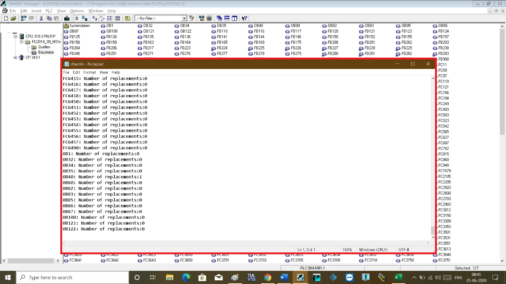Click the Cascade Windows toolbar icon
506x284 pixels.
pos(219,18)
